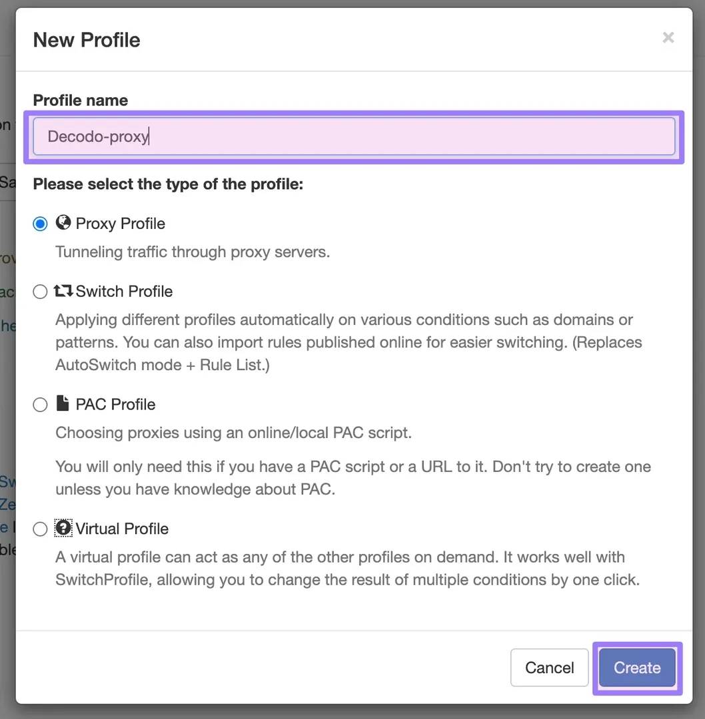Click the 'Proxy Profile' label text
The width and height of the screenshot is (705, 719).
pyautogui.click(x=121, y=224)
